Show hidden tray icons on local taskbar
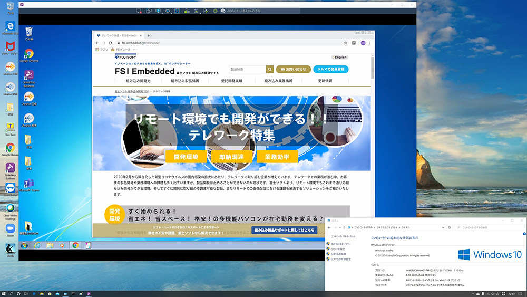527x297 pixels. (x=473, y=294)
